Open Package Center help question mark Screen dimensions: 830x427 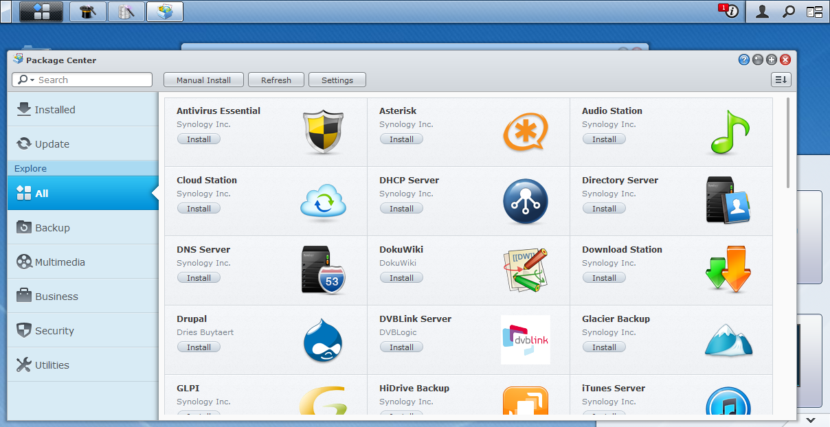744,60
